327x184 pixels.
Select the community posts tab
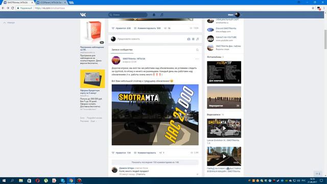(122, 50)
